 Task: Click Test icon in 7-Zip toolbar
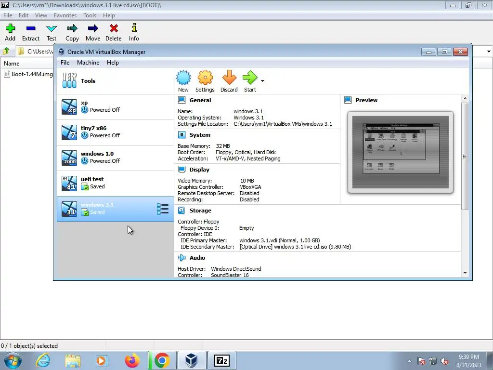[52, 32]
